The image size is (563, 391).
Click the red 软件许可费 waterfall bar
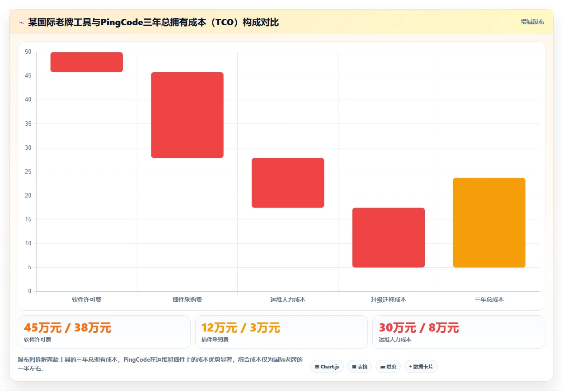pos(87,62)
